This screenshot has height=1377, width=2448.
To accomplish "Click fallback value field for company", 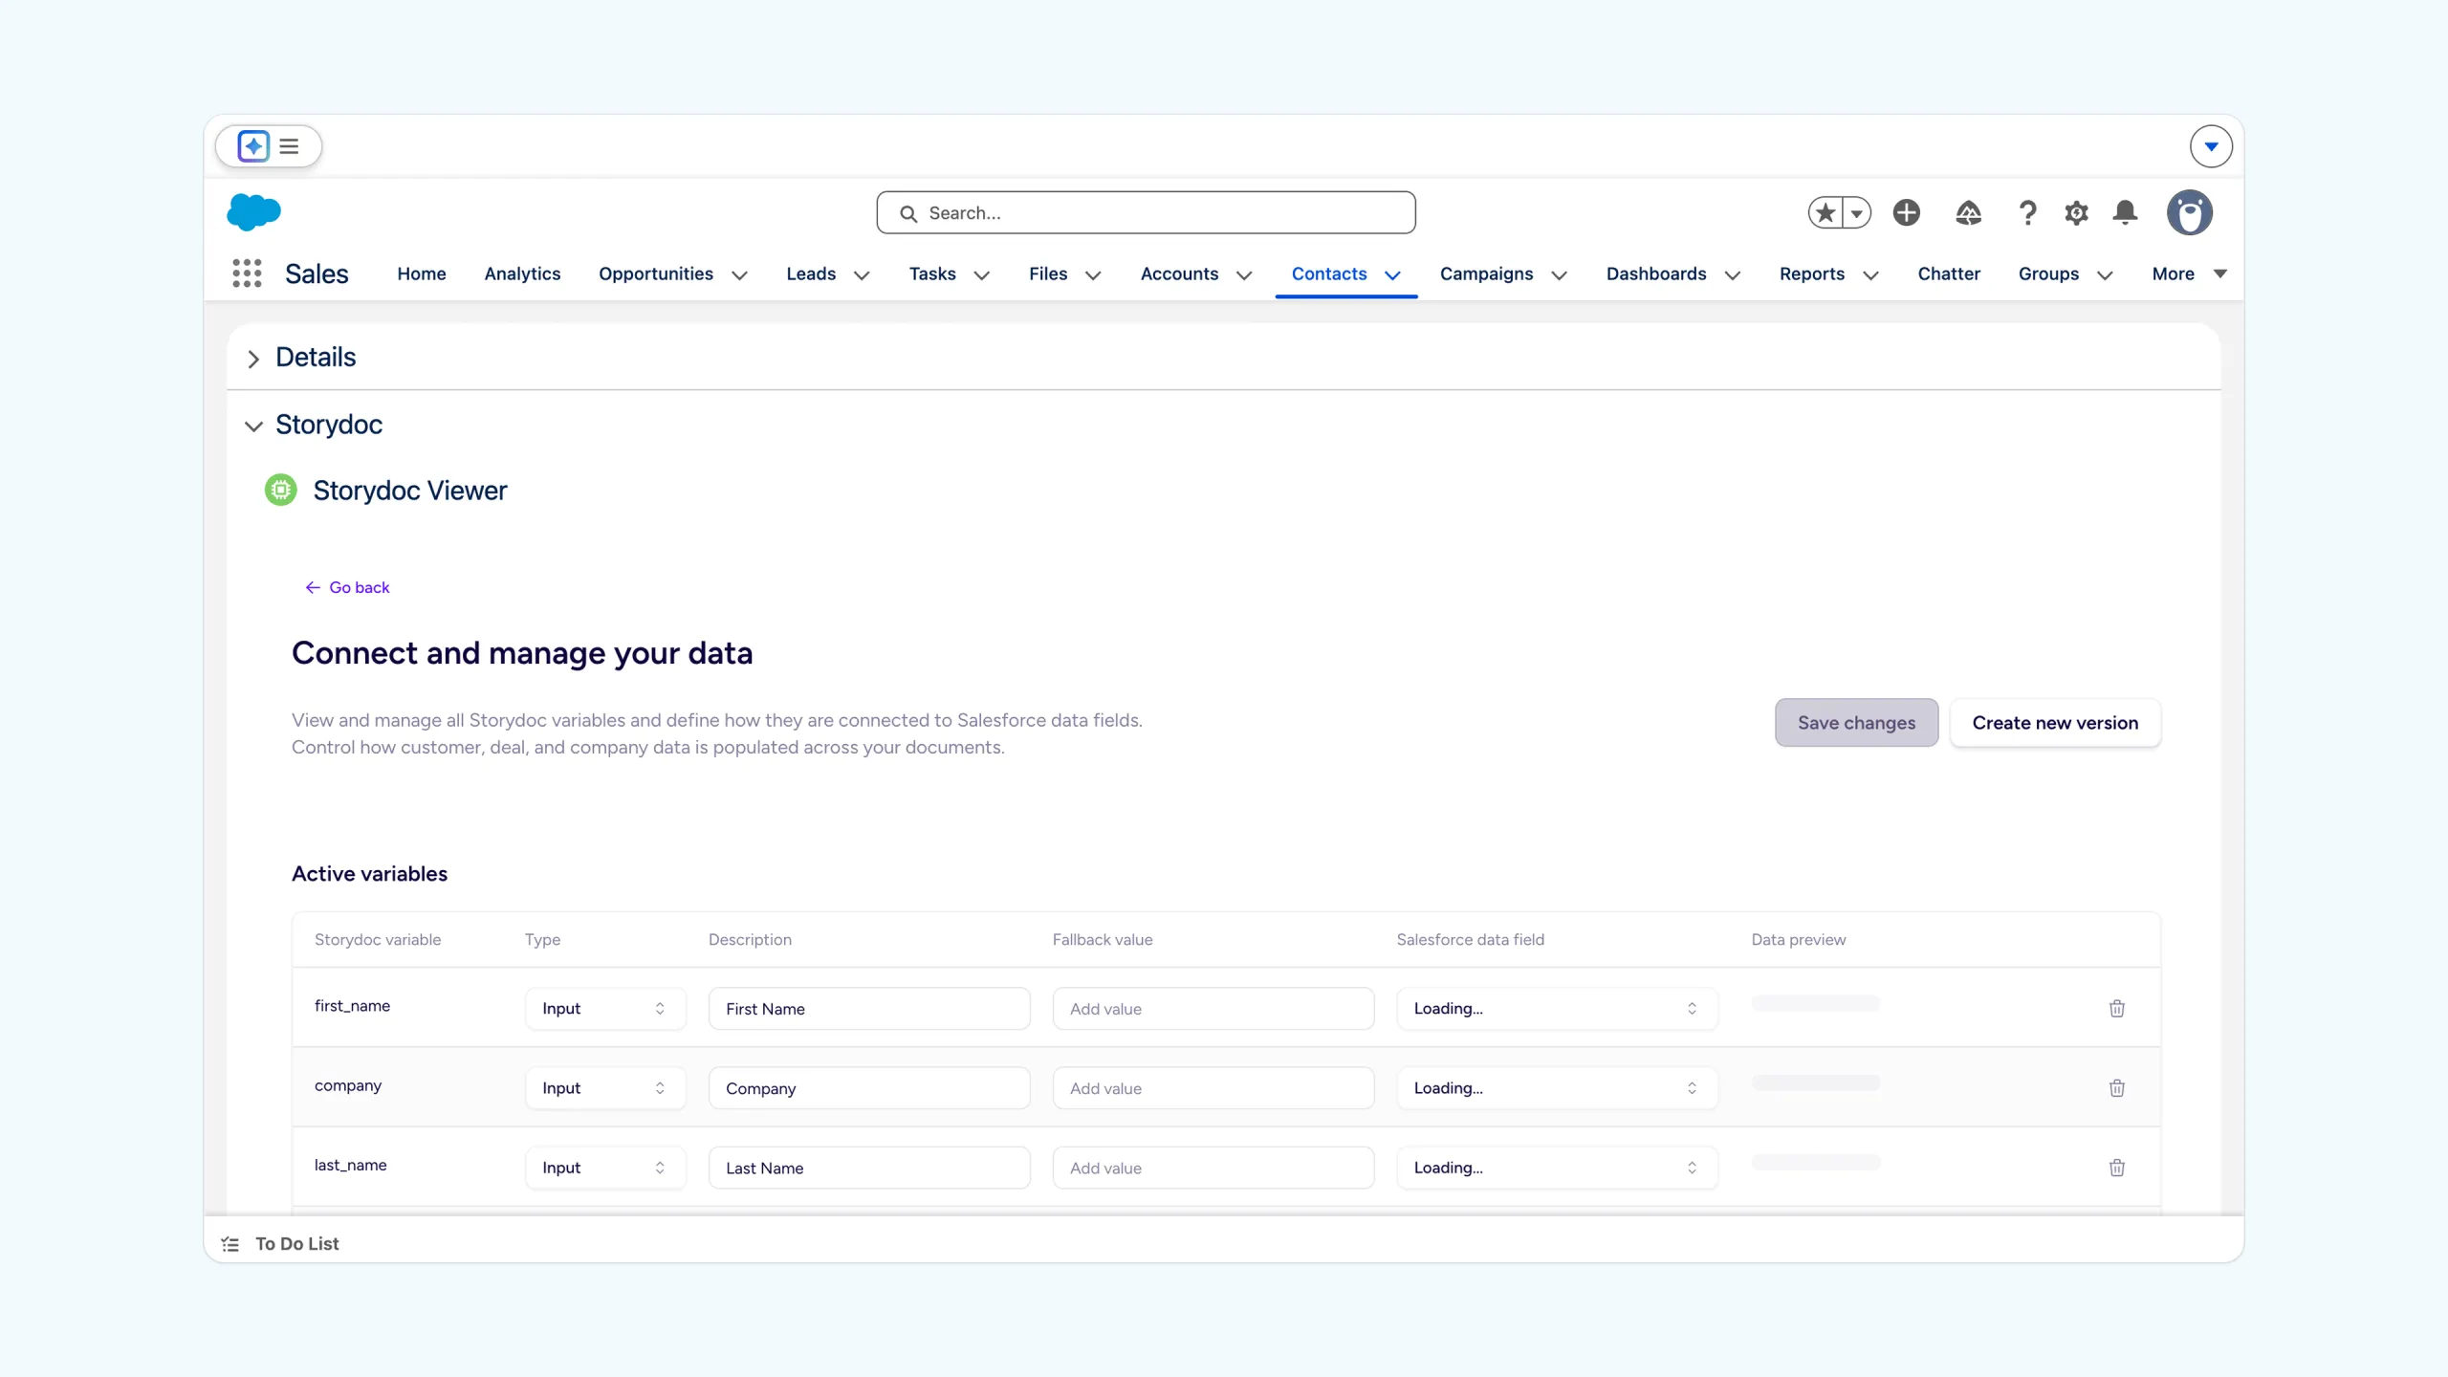I will pyautogui.click(x=1213, y=1088).
